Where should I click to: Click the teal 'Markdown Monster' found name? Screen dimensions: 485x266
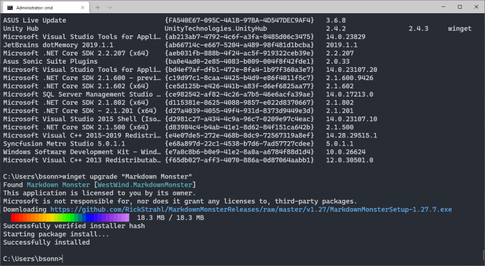click(58, 185)
